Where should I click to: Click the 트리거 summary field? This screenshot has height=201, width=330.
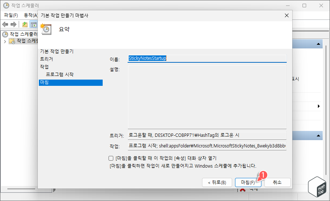[207, 135]
